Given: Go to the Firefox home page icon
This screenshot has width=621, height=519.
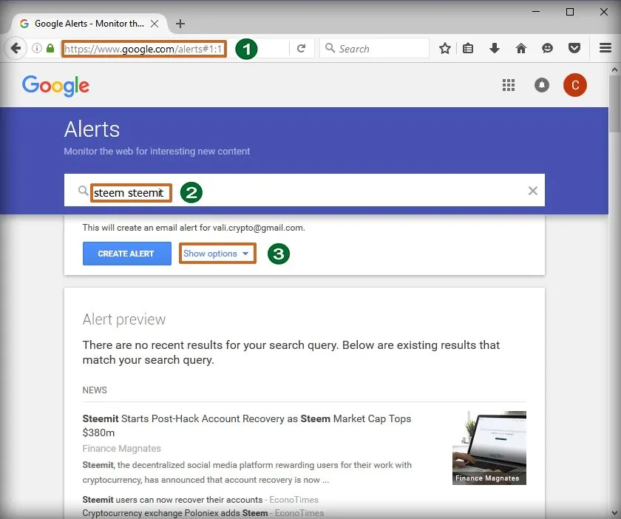Looking at the screenshot, I should [x=520, y=48].
